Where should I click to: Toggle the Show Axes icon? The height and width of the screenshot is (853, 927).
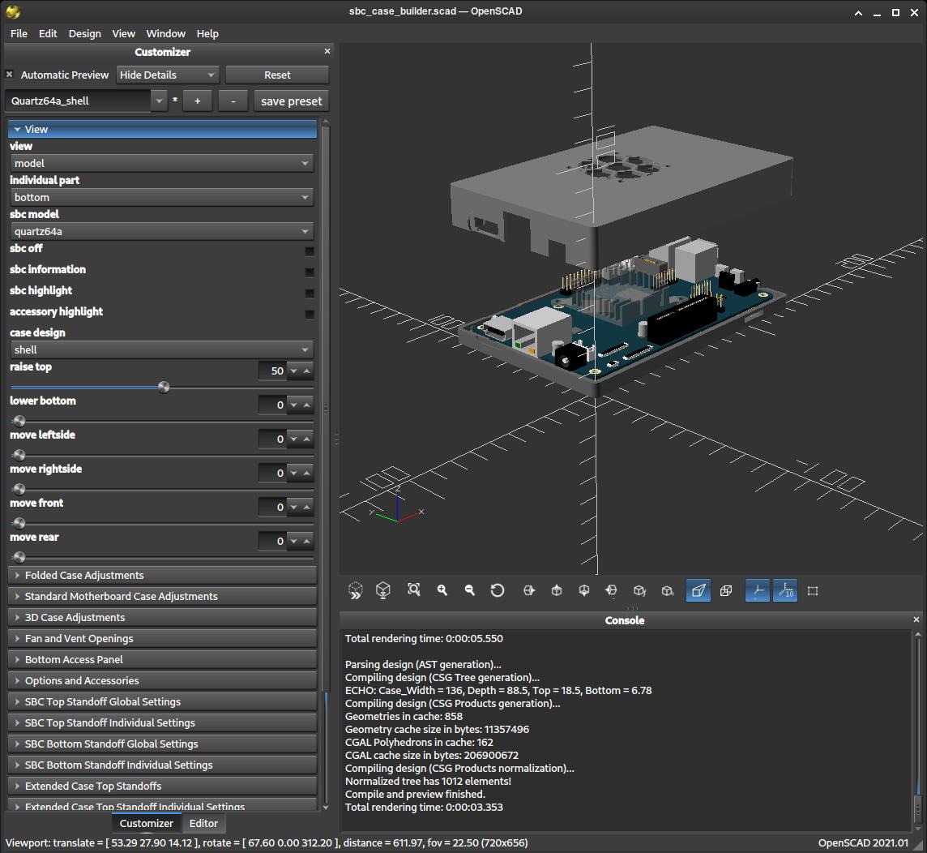757,590
